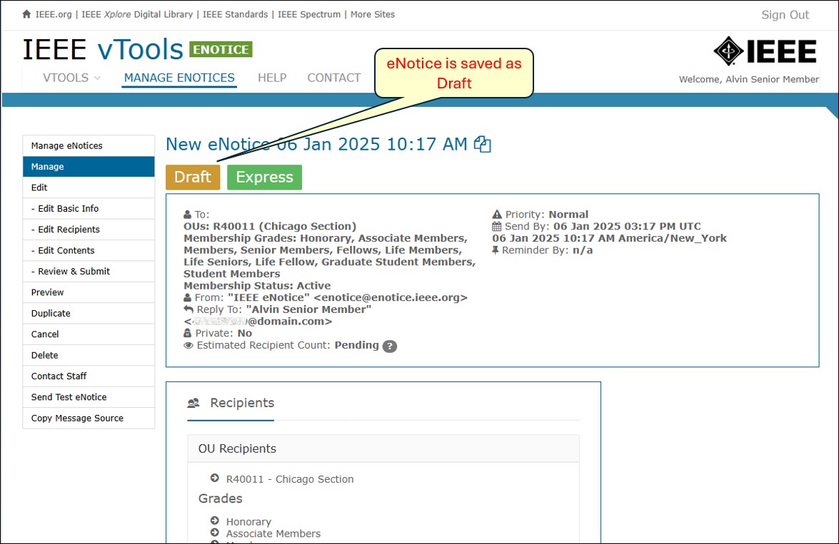Click the lock icon beside Private
839x544 pixels.
187,333
